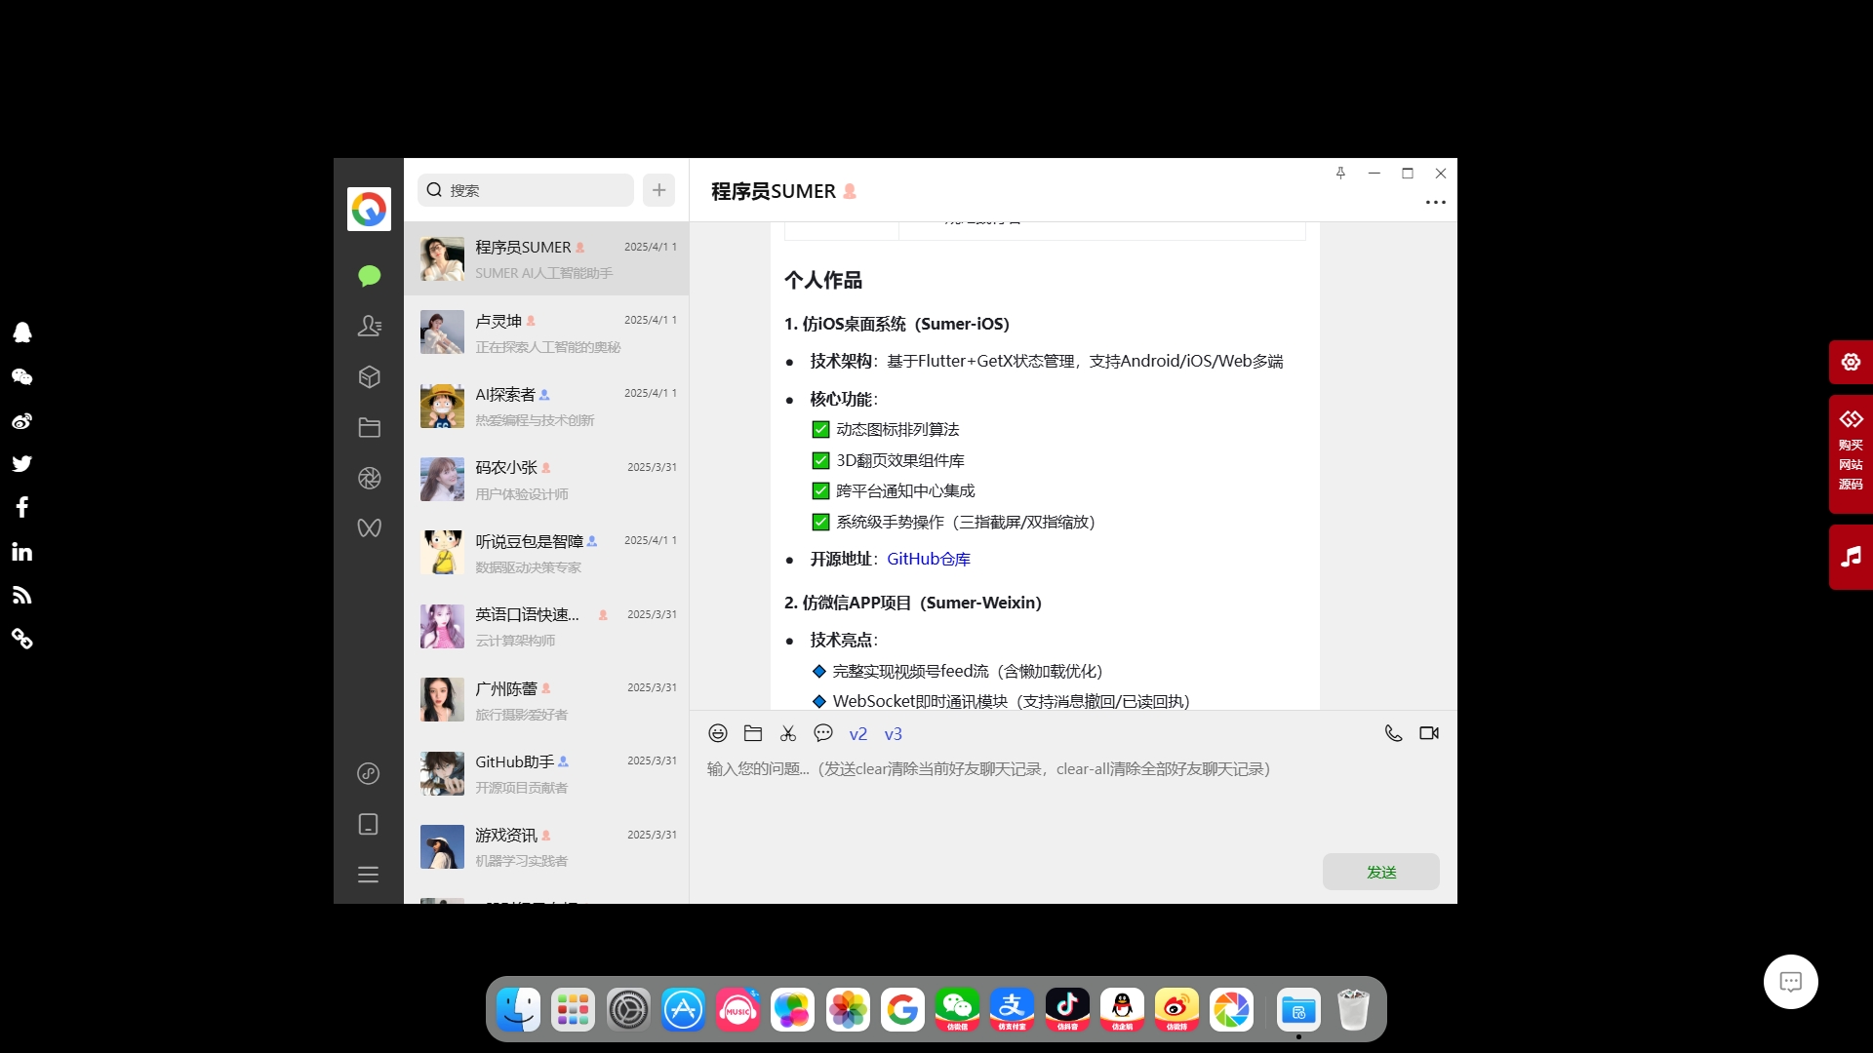1873x1053 pixels.
Task: Open the file folder attachment icon
Action: (x=753, y=733)
